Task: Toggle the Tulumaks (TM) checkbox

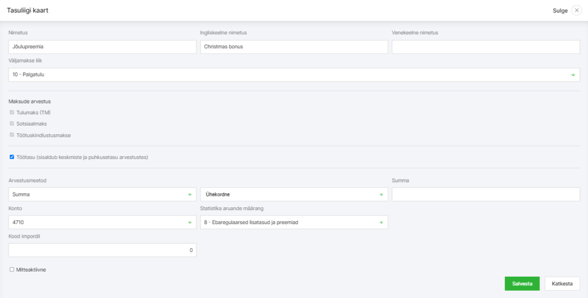Action: click(x=12, y=112)
